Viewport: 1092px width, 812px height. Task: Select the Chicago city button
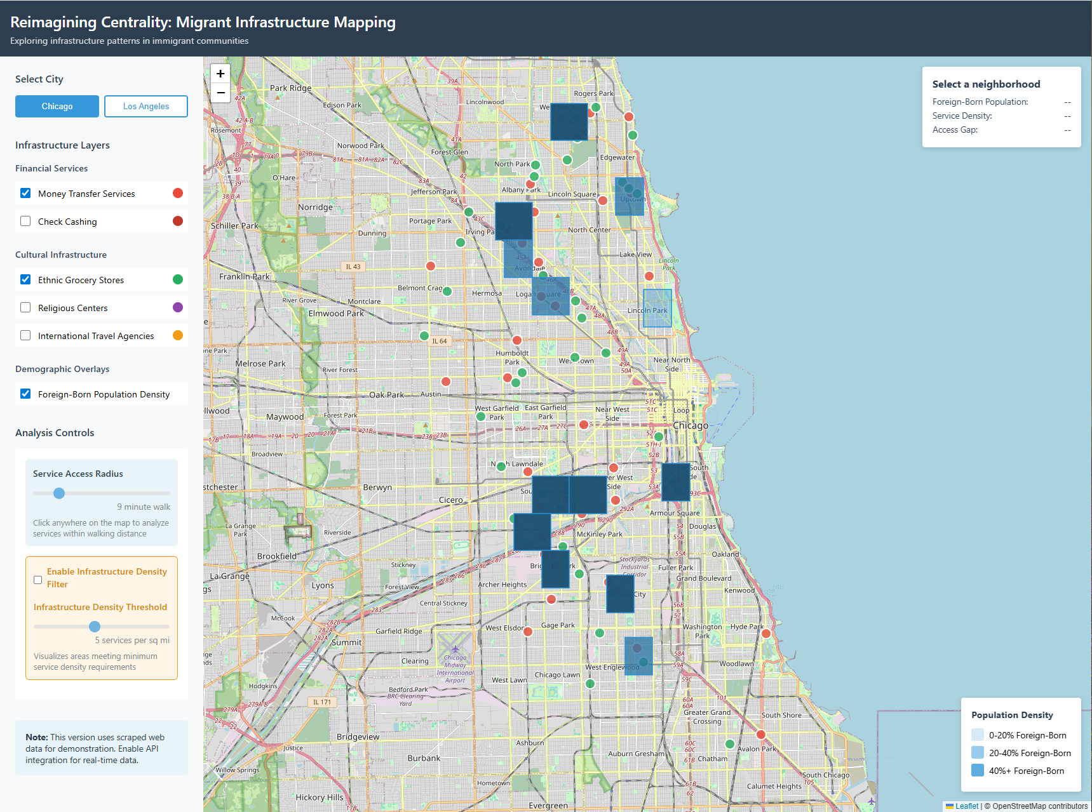click(57, 106)
